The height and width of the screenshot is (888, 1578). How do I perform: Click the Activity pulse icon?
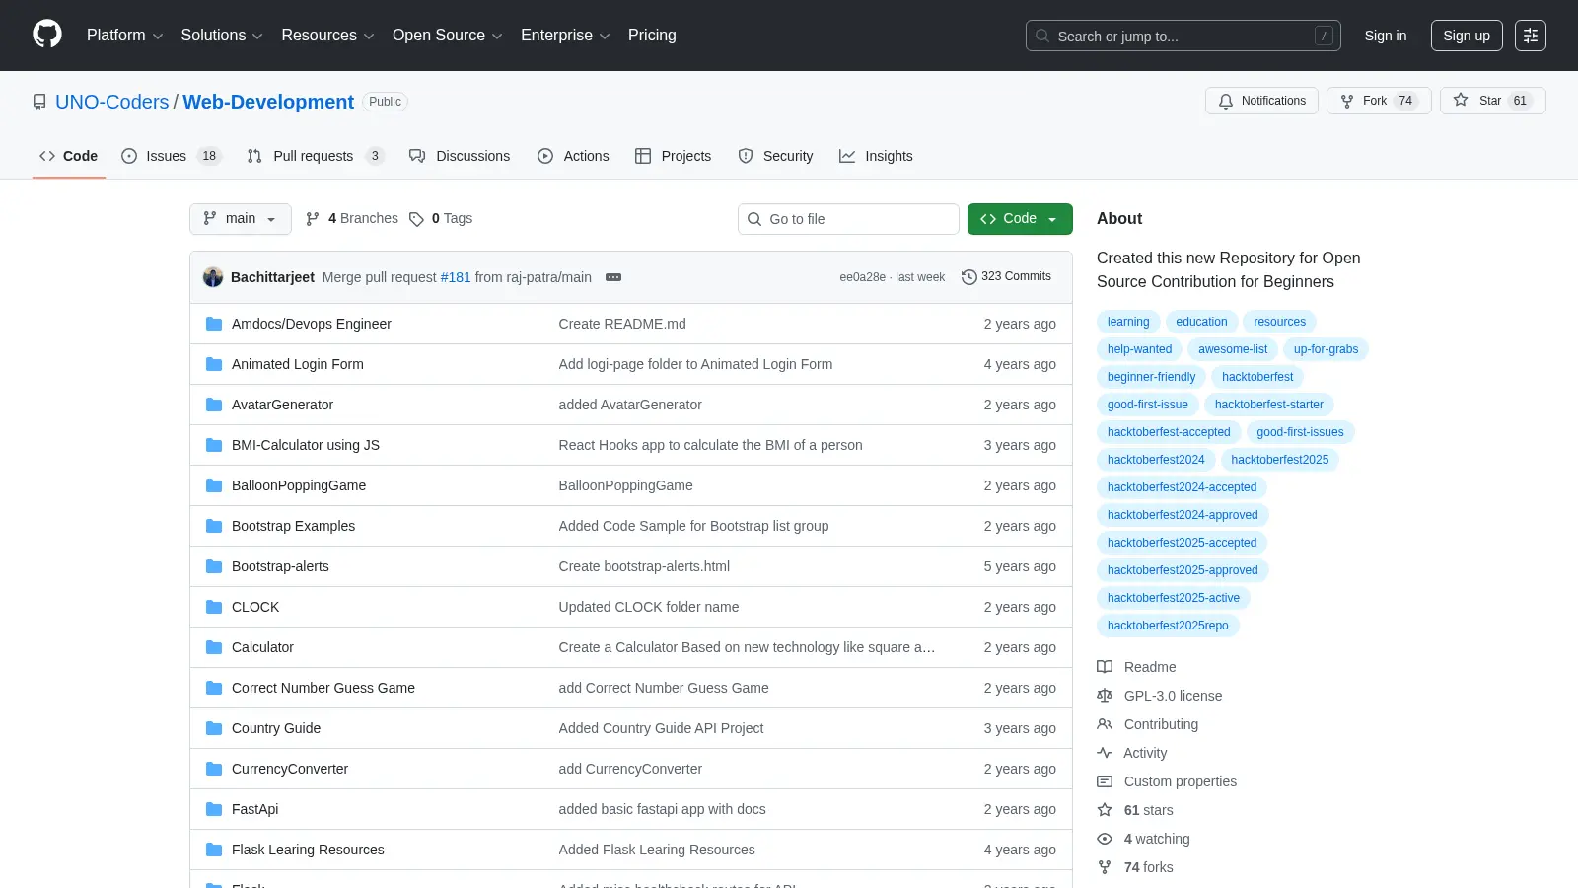click(1105, 753)
